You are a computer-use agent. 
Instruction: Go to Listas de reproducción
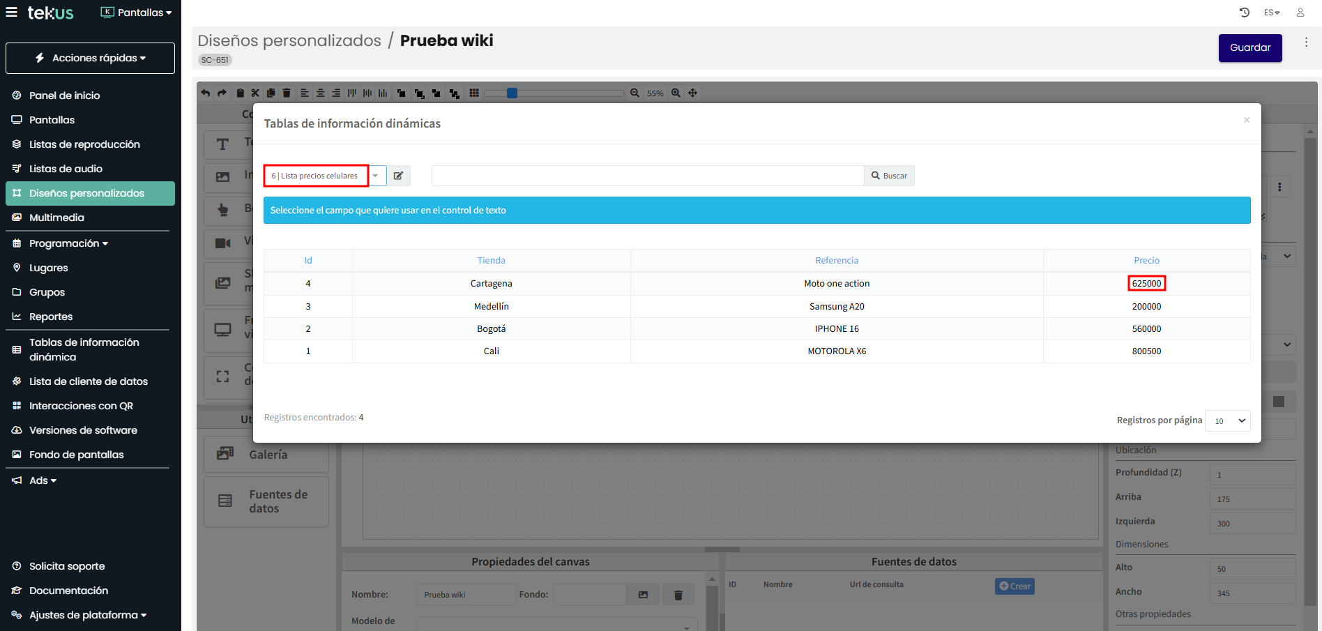84,144
